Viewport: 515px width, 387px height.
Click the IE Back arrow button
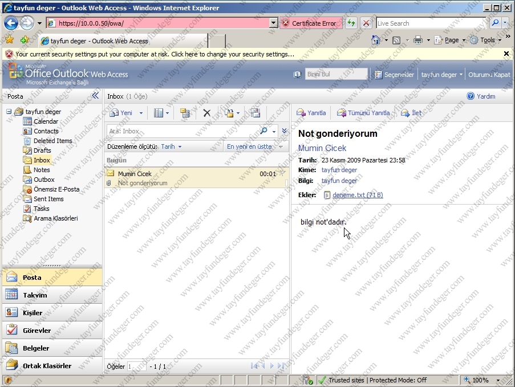point(11,23)
